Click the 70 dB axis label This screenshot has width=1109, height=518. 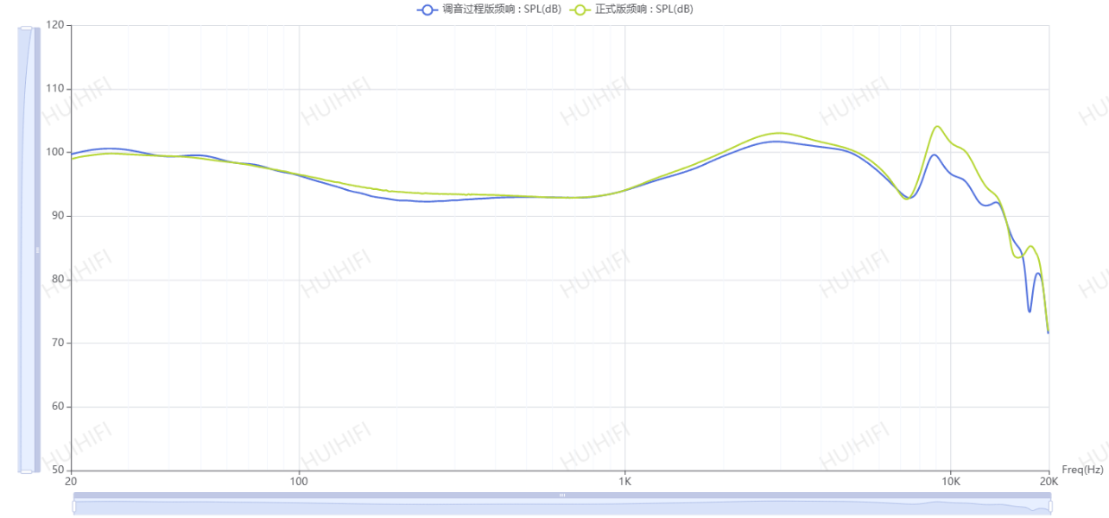59,343
